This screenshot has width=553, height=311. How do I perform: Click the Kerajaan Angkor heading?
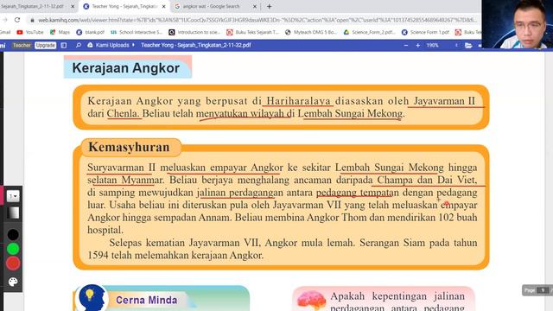[126, 67]
